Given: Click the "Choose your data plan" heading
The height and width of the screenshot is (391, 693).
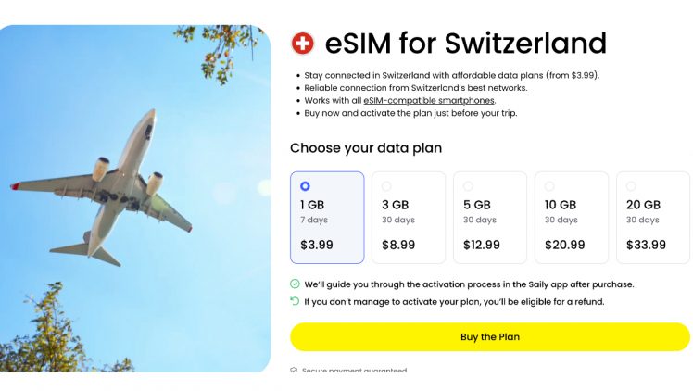Looking at the screenshot, I should [366, 148].
